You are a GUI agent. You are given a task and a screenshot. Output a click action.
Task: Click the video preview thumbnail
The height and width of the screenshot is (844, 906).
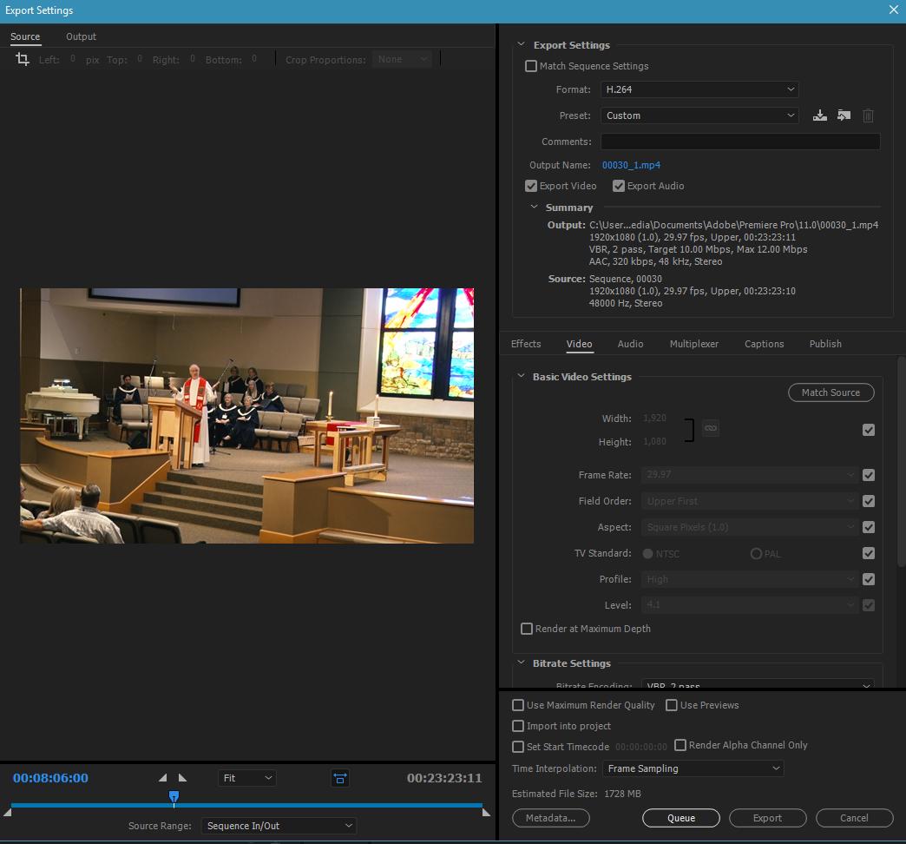coord(246,416)
